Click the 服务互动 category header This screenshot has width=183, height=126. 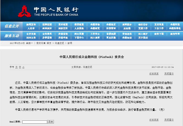click(x=12, y=36)
